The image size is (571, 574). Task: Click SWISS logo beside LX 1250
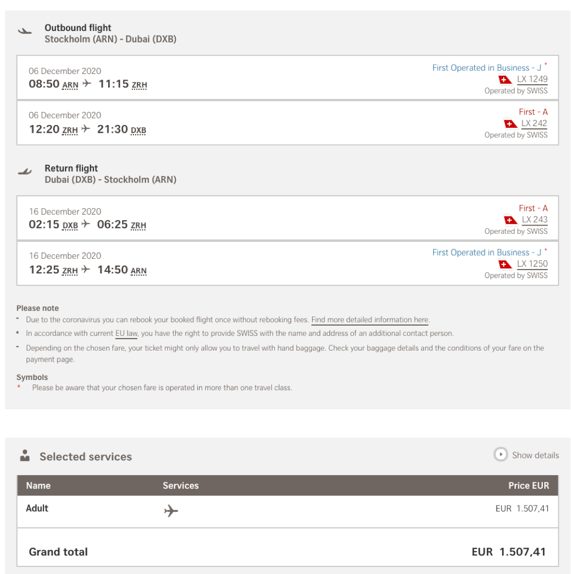(505, 264)
